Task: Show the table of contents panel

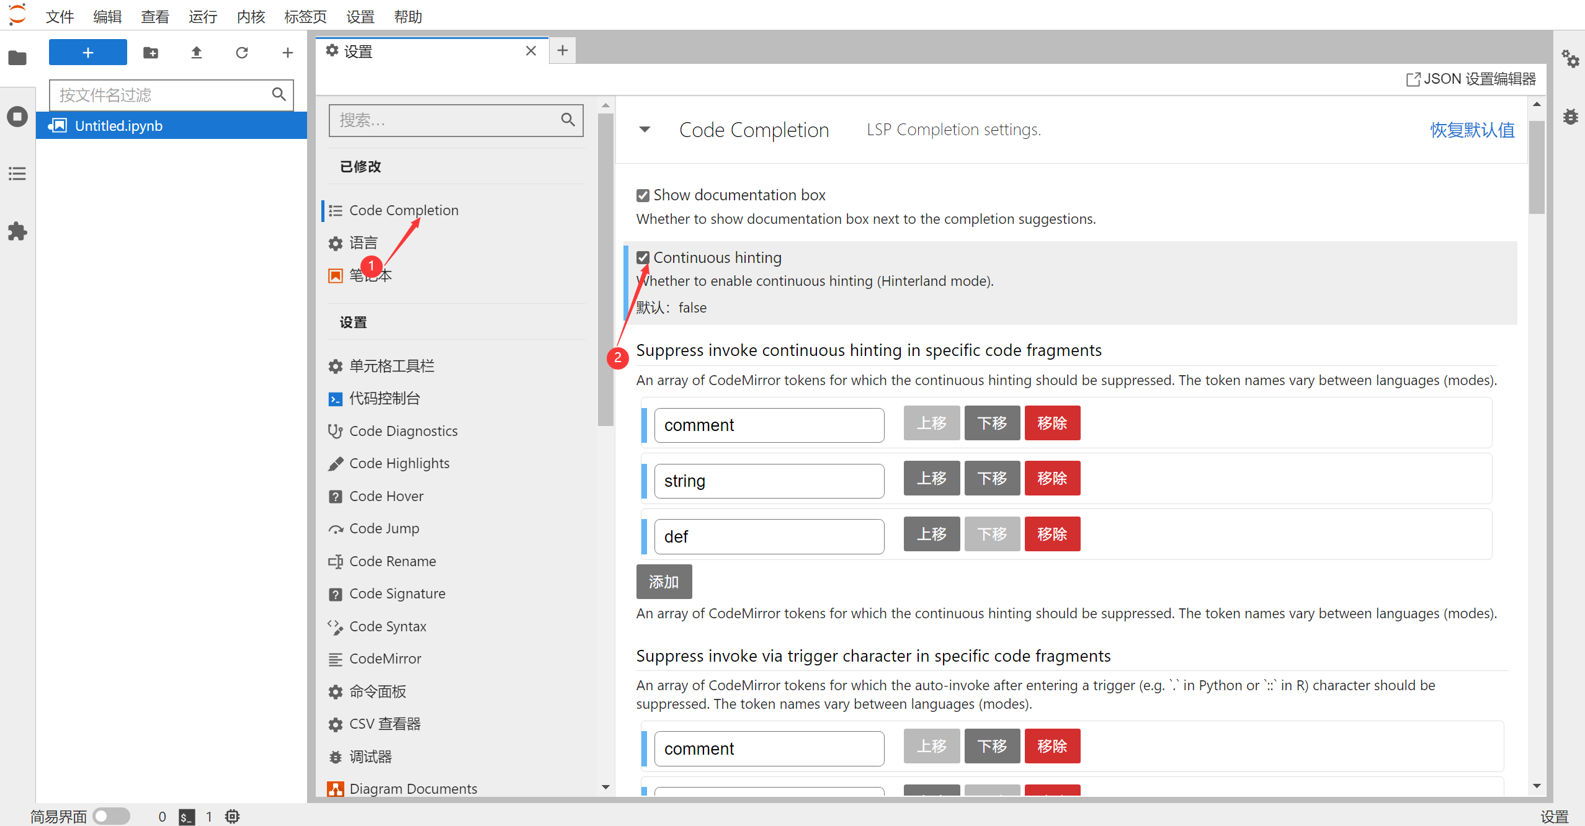Action: click(x=17, y=174)
